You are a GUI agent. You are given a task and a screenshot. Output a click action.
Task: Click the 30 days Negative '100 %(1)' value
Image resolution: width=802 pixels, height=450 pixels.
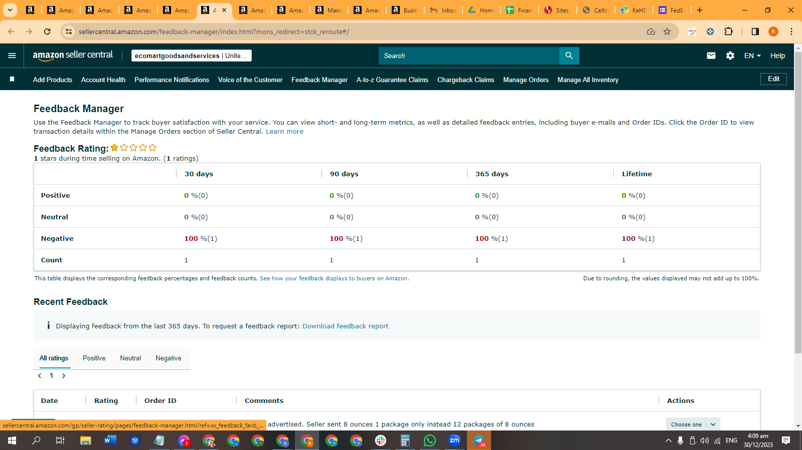coord(201,239)
